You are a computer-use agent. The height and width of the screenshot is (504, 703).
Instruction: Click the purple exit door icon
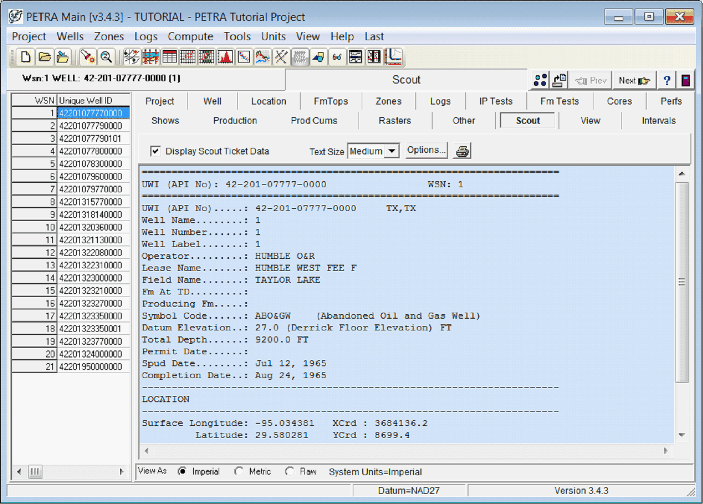point(685,80)
